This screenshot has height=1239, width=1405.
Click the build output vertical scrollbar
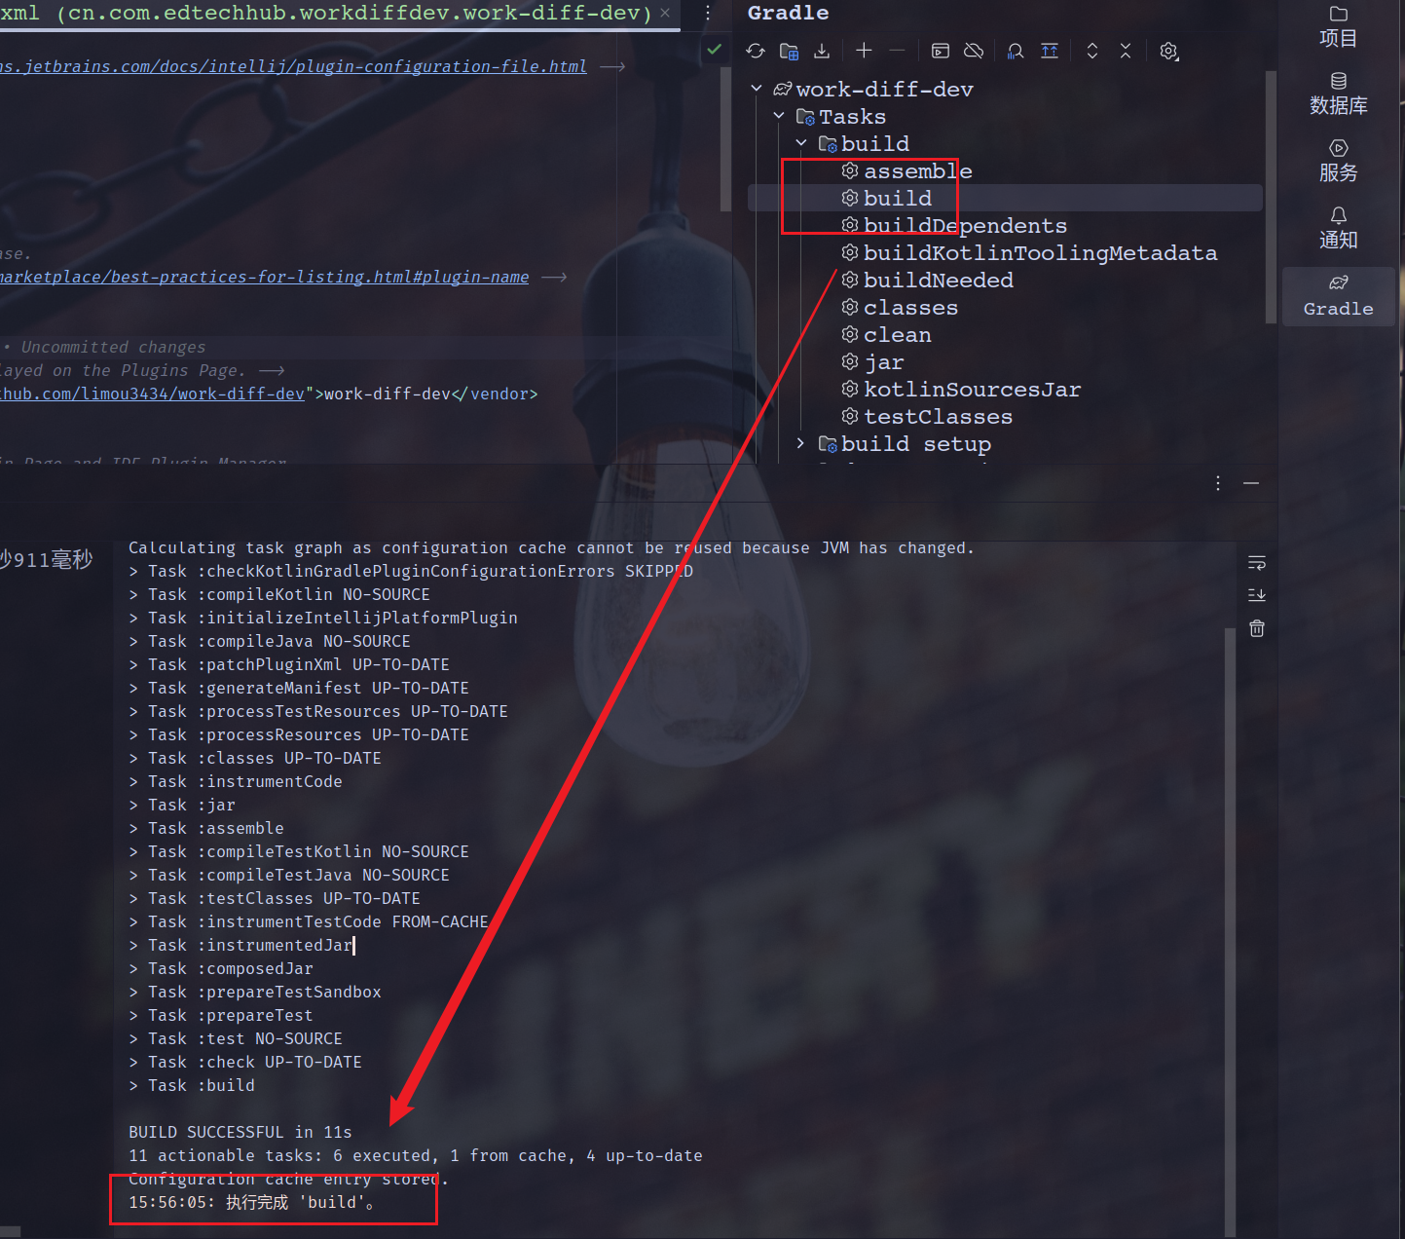pyautogui.click(x=1230, y=877)
